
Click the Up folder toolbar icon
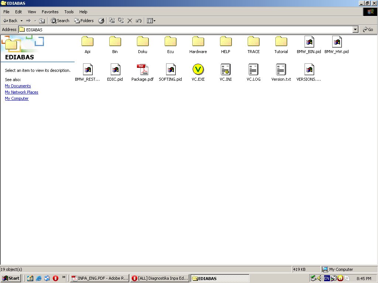pos(42,21)
